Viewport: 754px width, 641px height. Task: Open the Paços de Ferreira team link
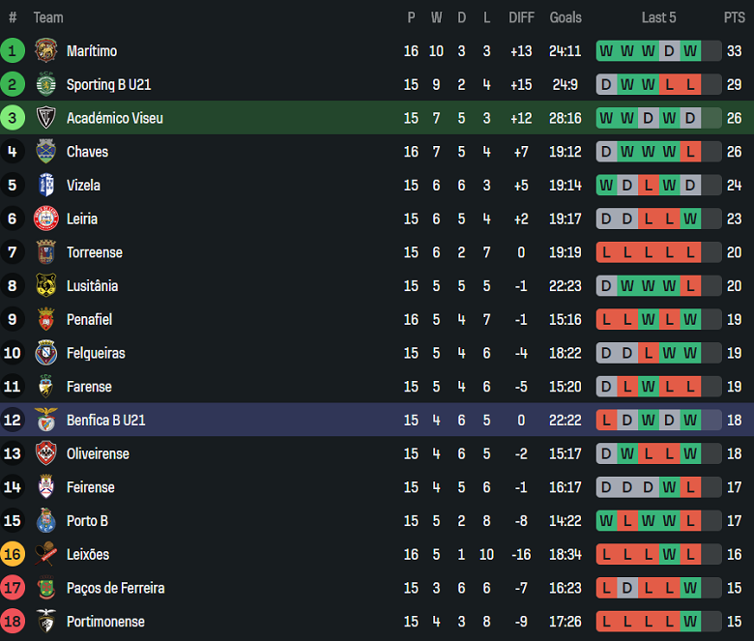pos(115,588)
